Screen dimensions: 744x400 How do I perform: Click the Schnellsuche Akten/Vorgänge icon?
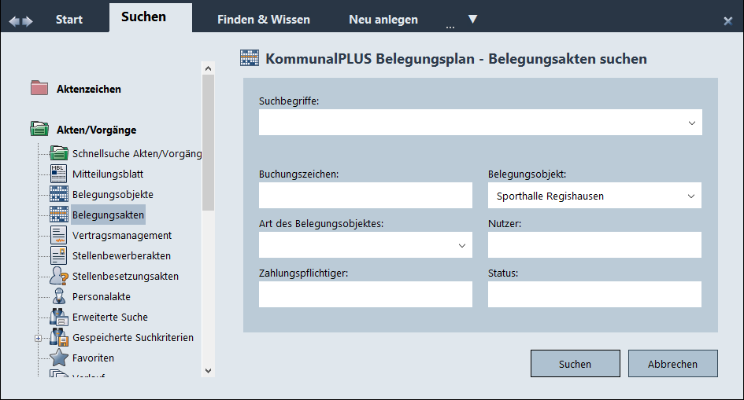tap(59, 153)
